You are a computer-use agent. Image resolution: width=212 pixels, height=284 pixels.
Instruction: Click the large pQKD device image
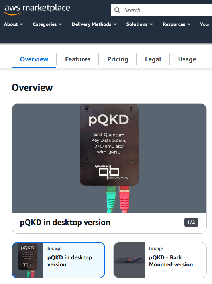(x=109, y=158)
